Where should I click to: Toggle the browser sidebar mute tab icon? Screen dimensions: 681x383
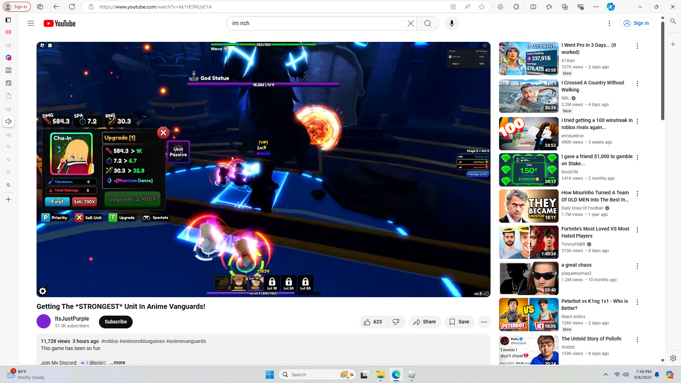click(9, 122)
